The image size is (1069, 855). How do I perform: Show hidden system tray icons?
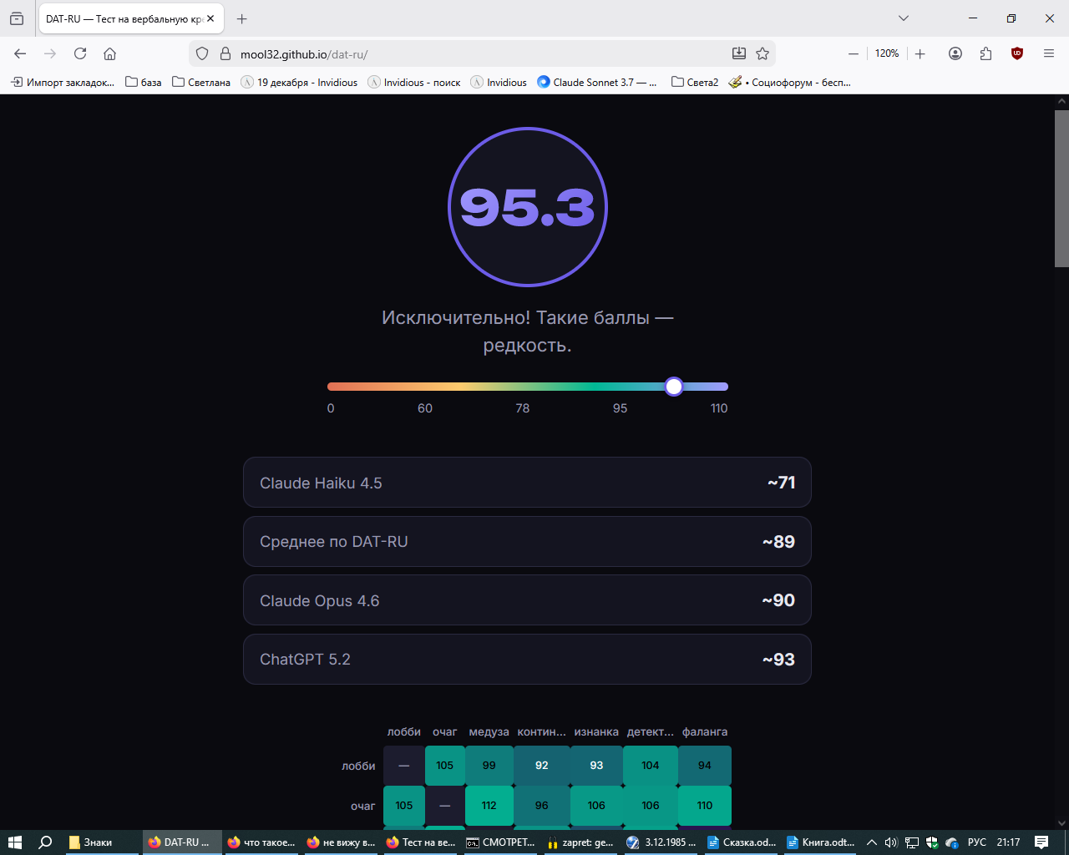tap(872, 842)
